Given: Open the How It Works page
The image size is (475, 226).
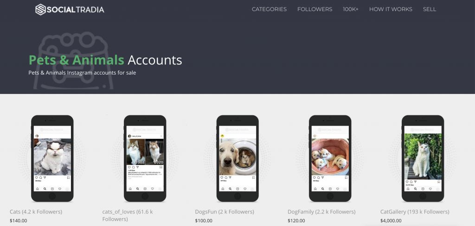Looking at the screenshot, I should [391, 9].
